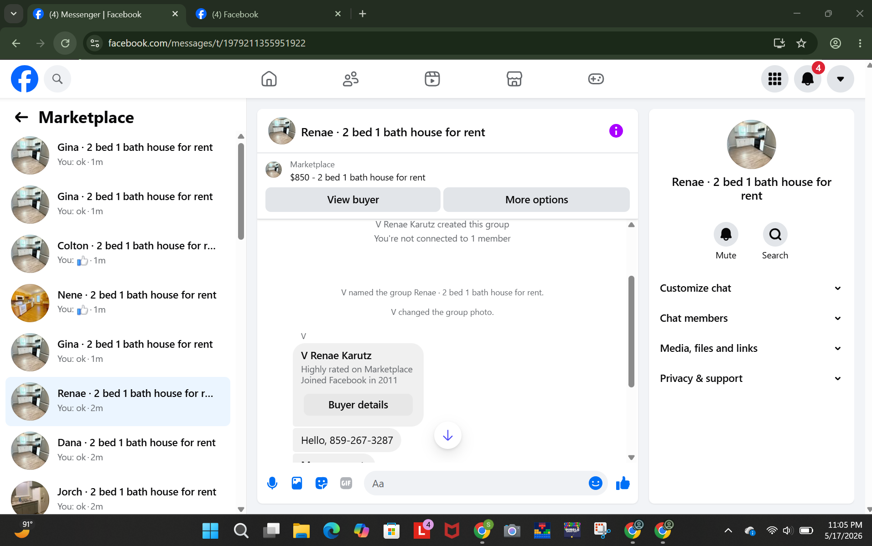Choose a sticker icon

(x=322, y=483)
